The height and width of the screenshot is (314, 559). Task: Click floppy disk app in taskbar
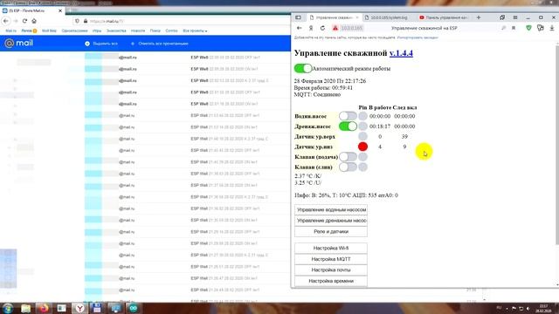coord(97,308)
